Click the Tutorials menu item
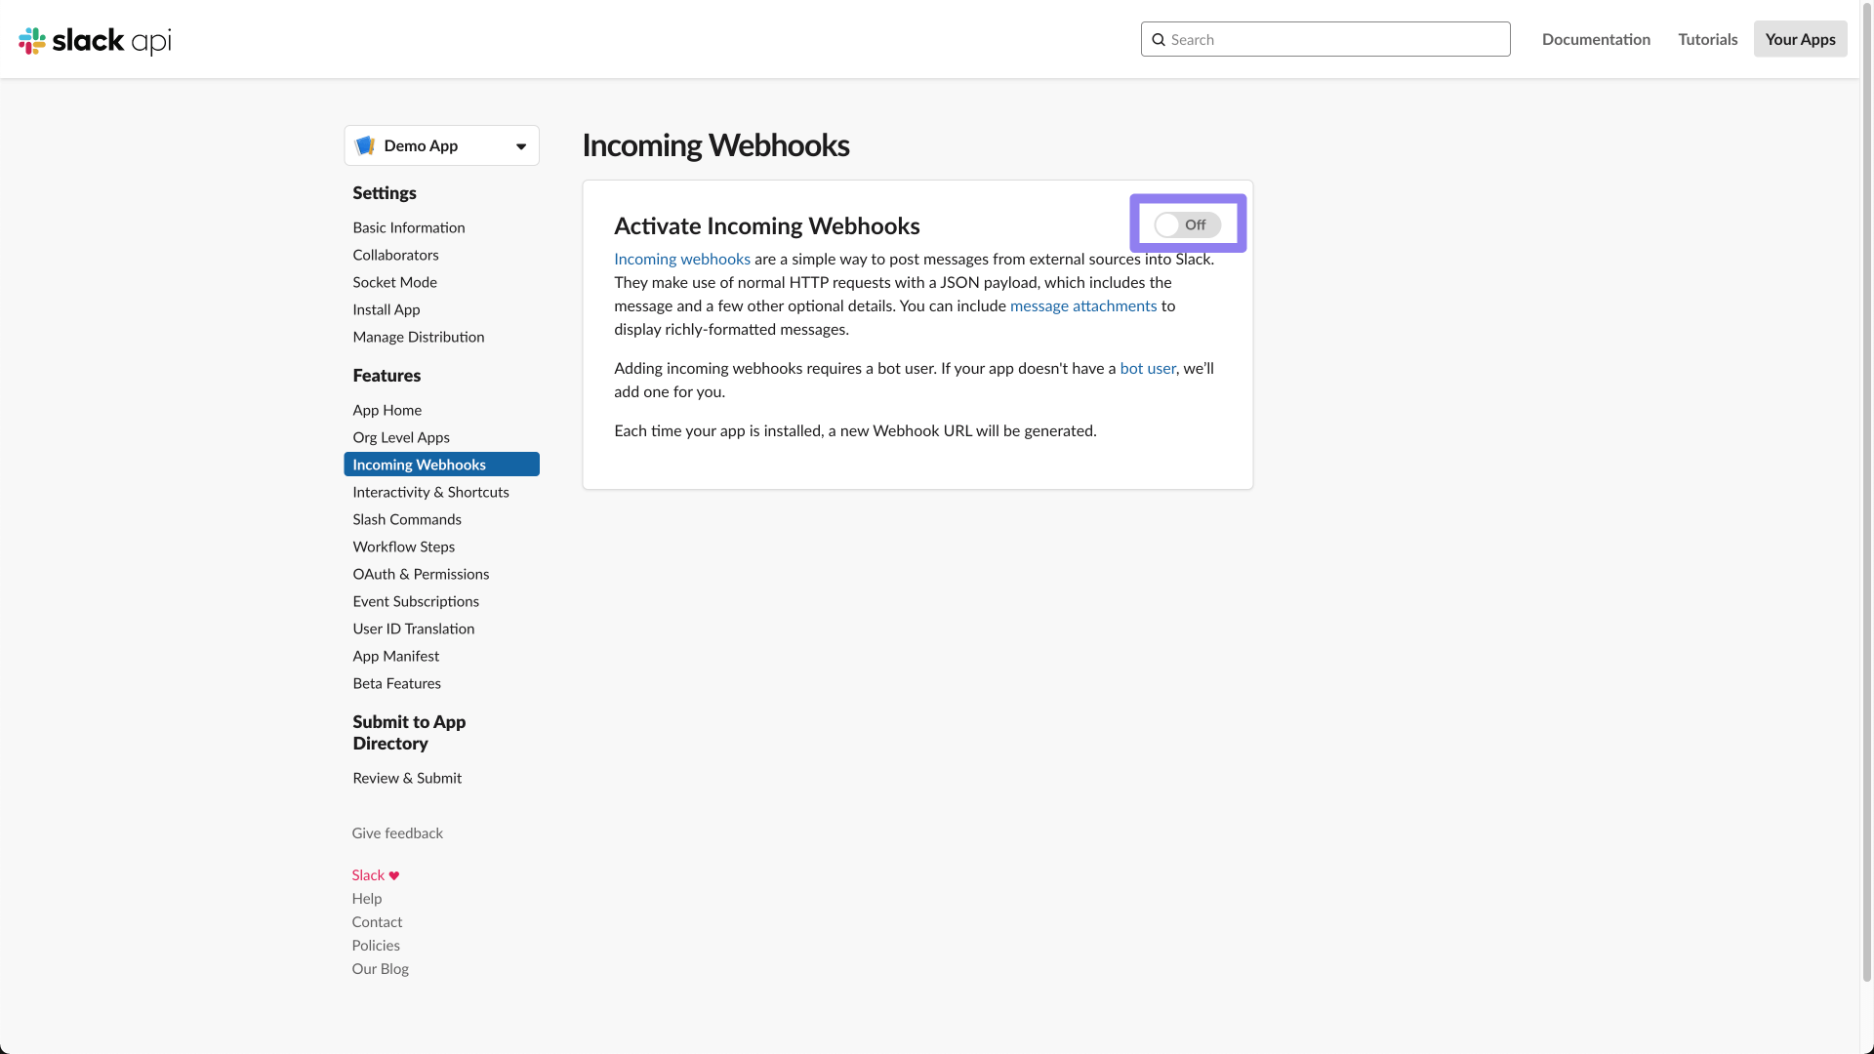The height and width of the screenshot is (1054, 1874). coord(1708,39)
